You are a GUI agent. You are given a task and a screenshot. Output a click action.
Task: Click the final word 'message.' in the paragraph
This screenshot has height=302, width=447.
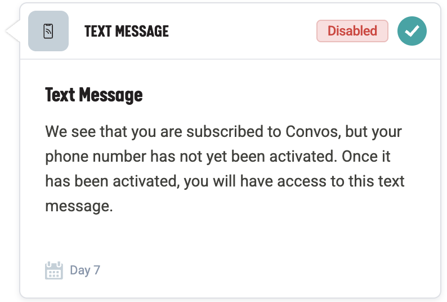pyautogui.click(x=79, y=207)
